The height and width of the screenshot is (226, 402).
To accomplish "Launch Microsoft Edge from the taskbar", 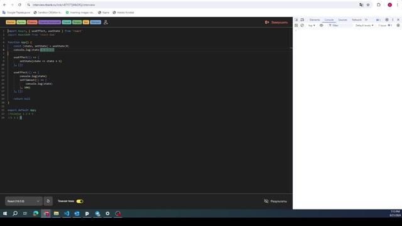I will click(x=36, y=213).
